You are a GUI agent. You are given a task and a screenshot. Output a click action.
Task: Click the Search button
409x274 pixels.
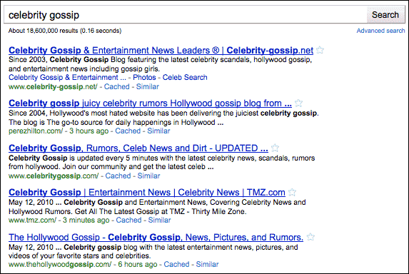pyautogui.click(x=385, y=15)
